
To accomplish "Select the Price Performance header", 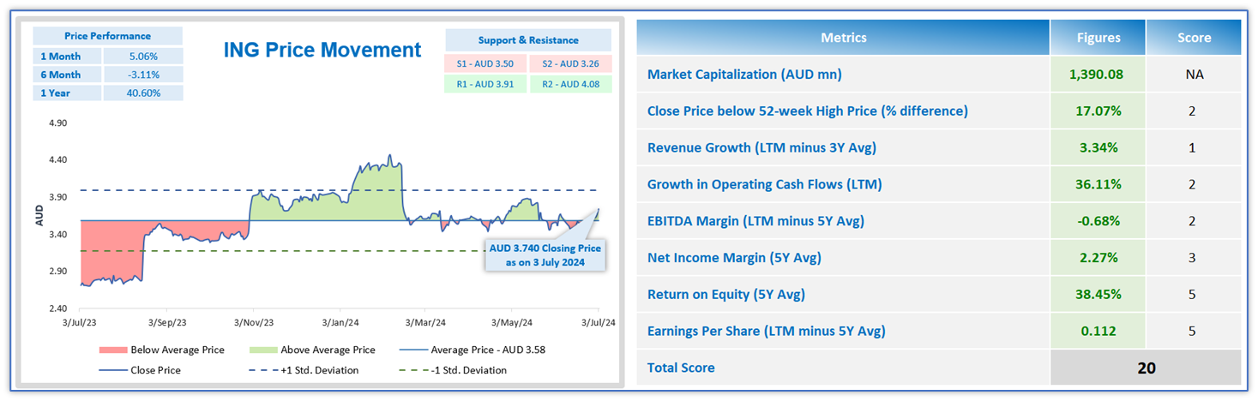I will pos(107,36).
